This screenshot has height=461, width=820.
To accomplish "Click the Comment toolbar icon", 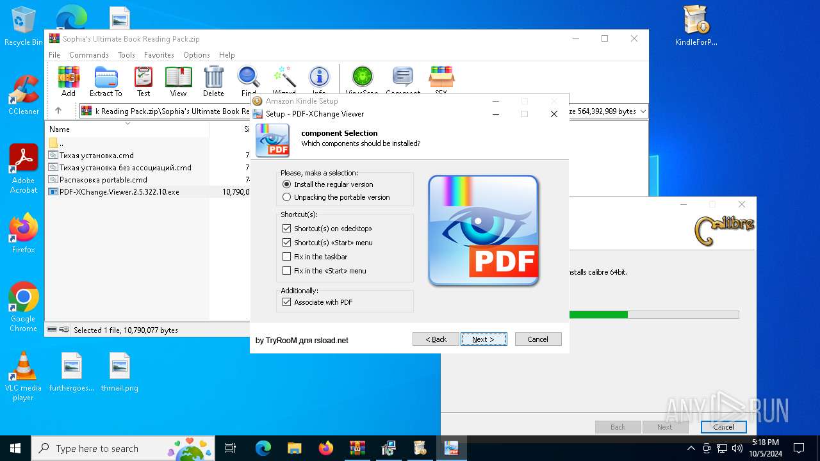I will pos(403,81).
